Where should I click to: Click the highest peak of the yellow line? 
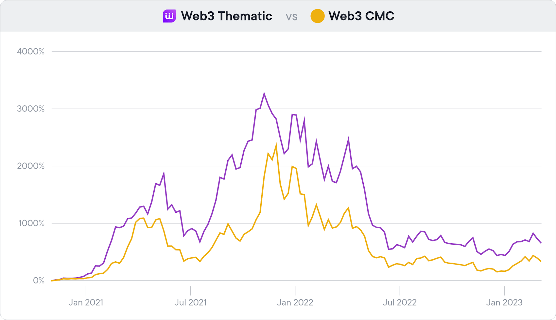click(x=276, y=145)
